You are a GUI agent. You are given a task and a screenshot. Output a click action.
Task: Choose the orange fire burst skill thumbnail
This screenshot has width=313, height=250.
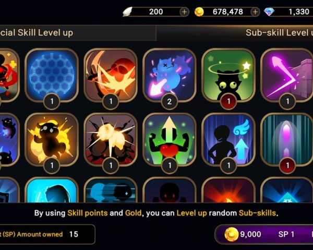(228, 190)
